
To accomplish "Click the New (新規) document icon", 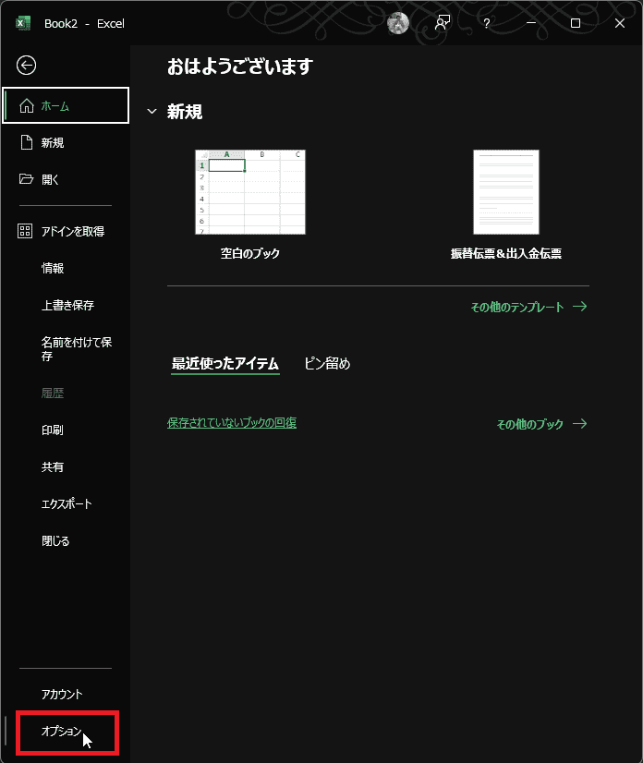I will pyautogui.click(x=26, y=143).
